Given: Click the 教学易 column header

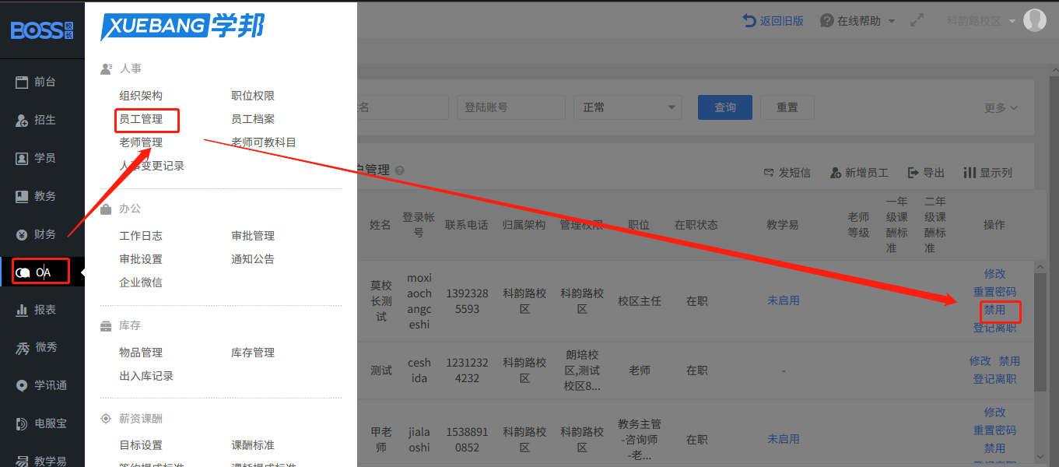Looking at the screenshot, I should pos(783,225).
